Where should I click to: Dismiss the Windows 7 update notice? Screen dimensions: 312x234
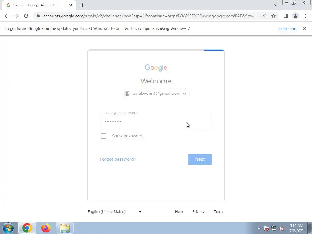point(304,28)
